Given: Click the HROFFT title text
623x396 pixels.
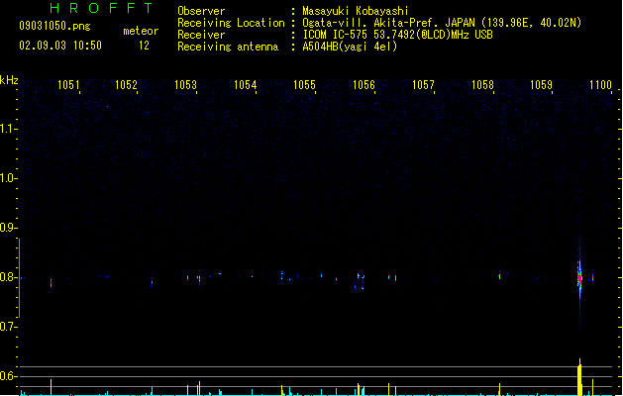Looking at the screenshot, I should (101, 8).
